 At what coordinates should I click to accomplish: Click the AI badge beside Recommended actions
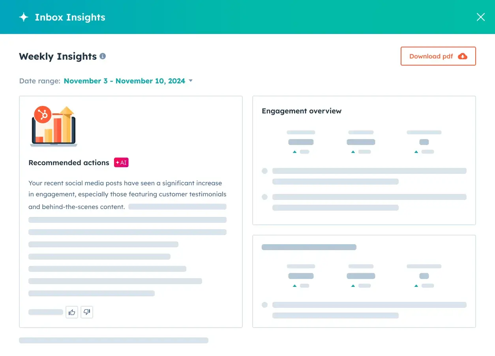[121, 162]
